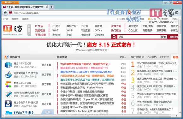
Task: Go back with the back arrow
Action: [5, 13]
